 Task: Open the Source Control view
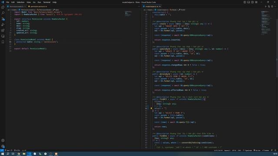tap(3, 19)
